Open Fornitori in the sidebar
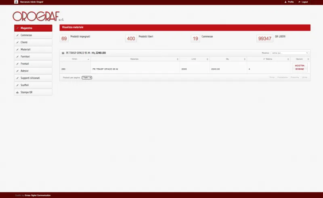 pyautogui.click(x=33, y=57)
